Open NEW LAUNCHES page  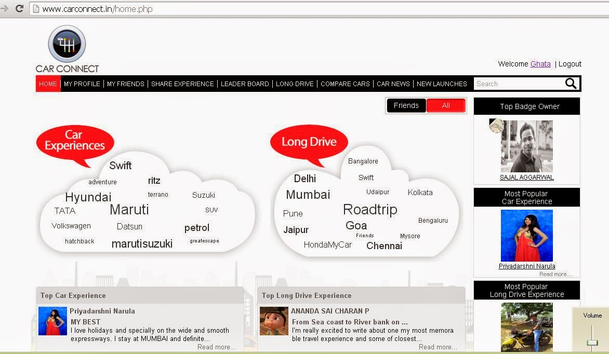[x=442, y=84]
